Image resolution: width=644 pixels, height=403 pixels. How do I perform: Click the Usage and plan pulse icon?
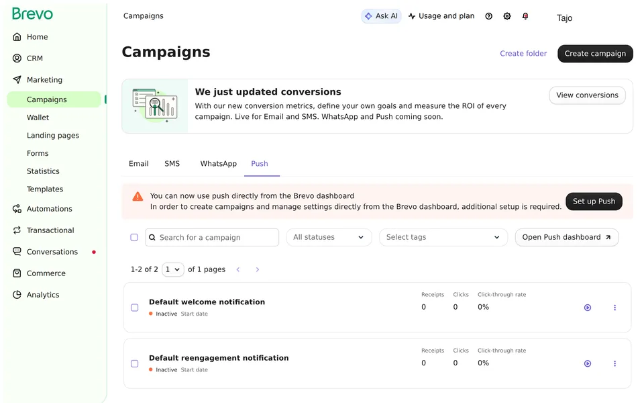coord(412,16)
